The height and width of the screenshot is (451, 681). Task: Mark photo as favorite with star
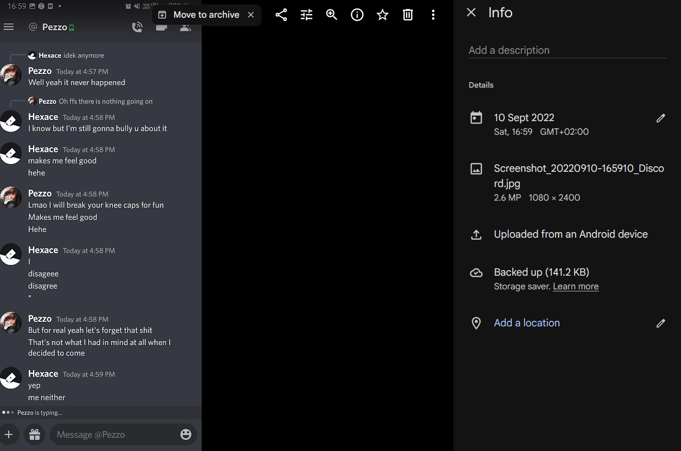(383, 15)
